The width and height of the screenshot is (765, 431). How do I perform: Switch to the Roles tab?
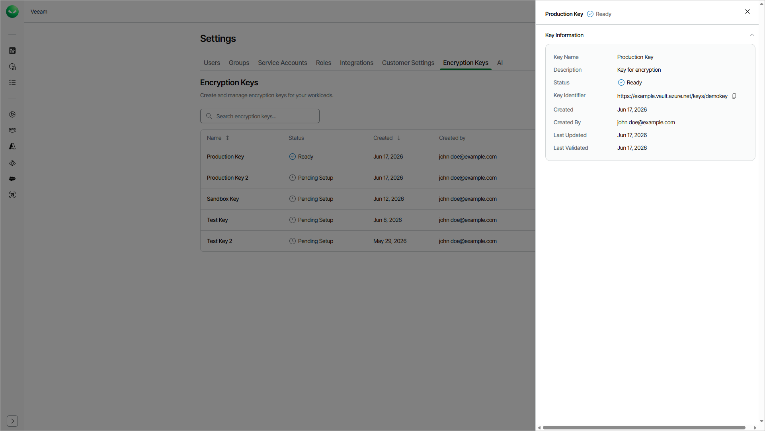324,63
